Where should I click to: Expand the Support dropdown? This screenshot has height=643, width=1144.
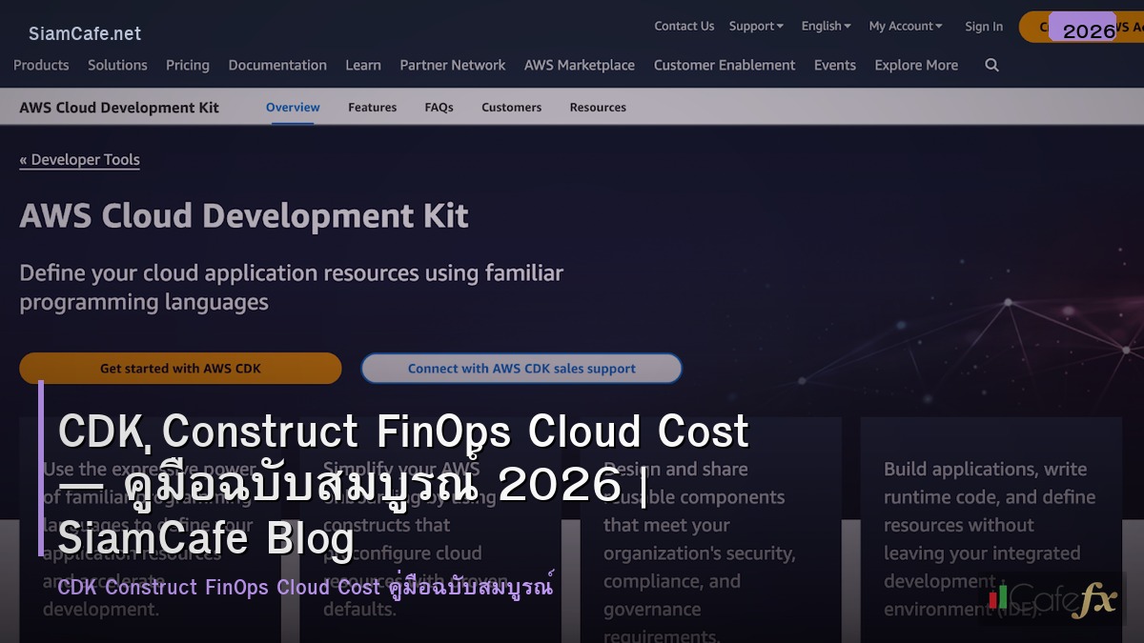(755, 26)
